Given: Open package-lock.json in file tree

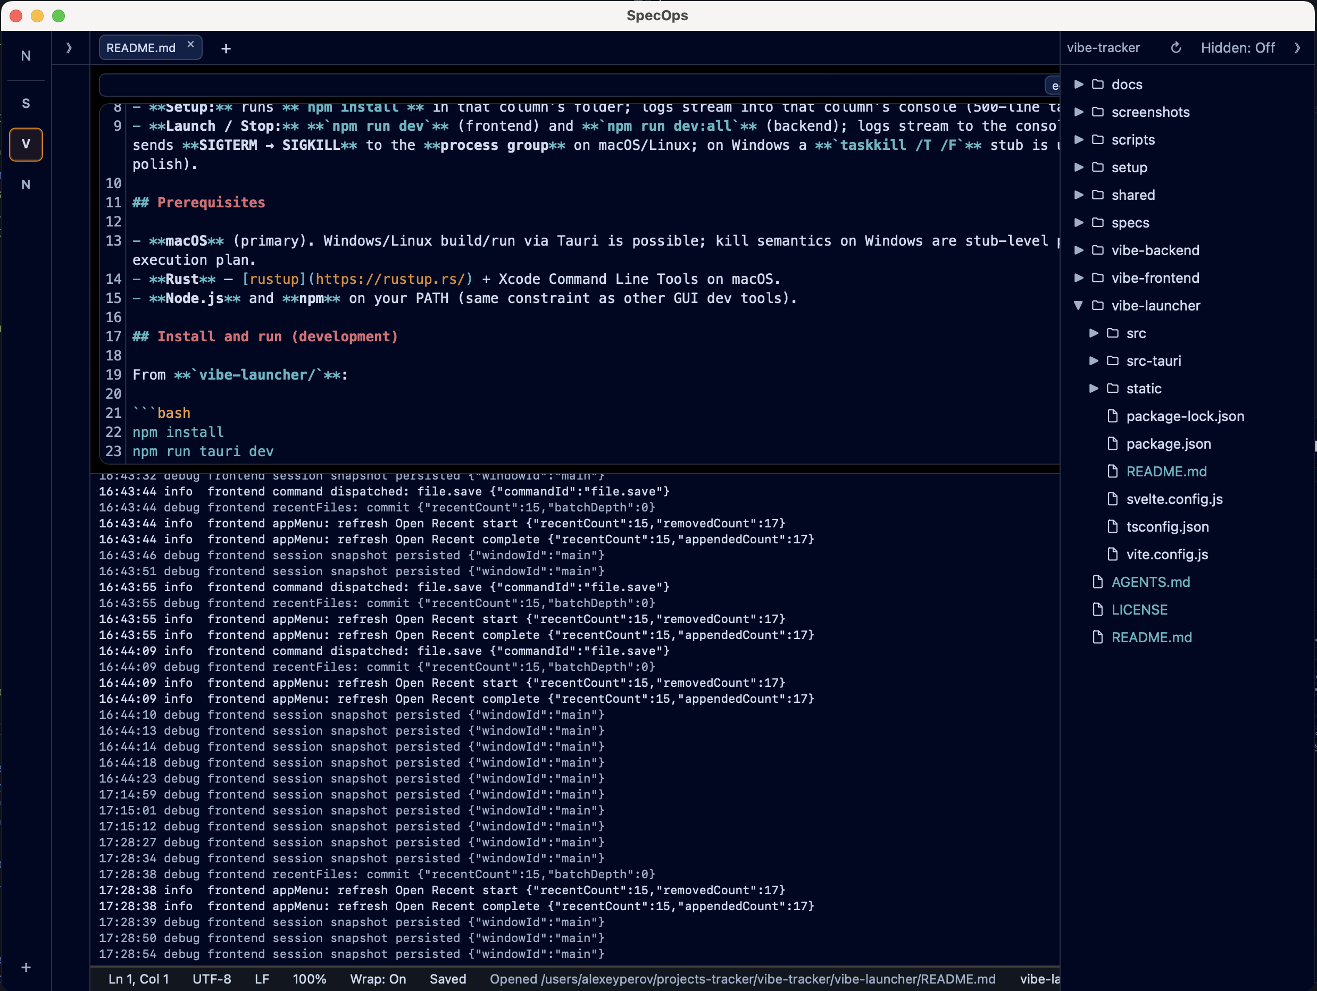Looking at the screenshot, I should coord(1185,416).
